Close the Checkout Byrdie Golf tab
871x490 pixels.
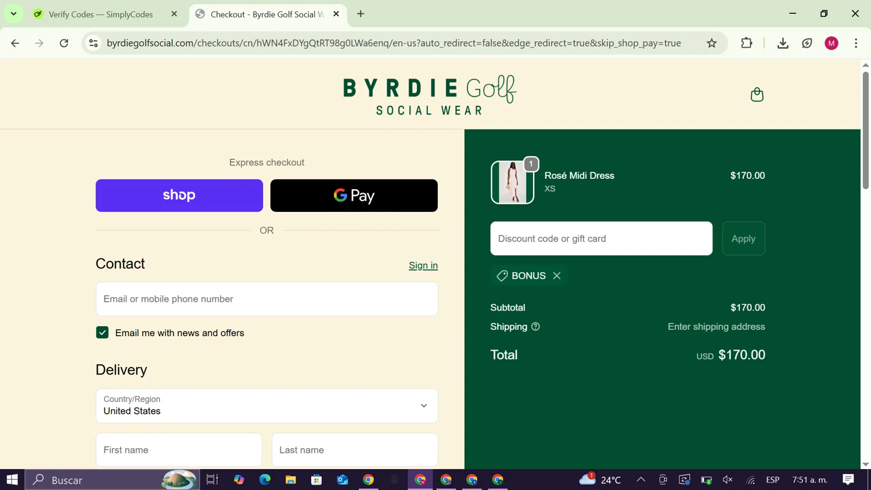[336, 14]
